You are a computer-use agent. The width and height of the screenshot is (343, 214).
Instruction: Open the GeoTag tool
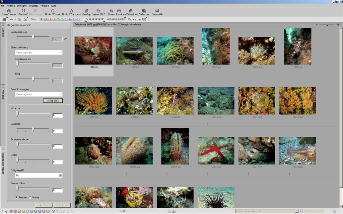tap(86, 12)
